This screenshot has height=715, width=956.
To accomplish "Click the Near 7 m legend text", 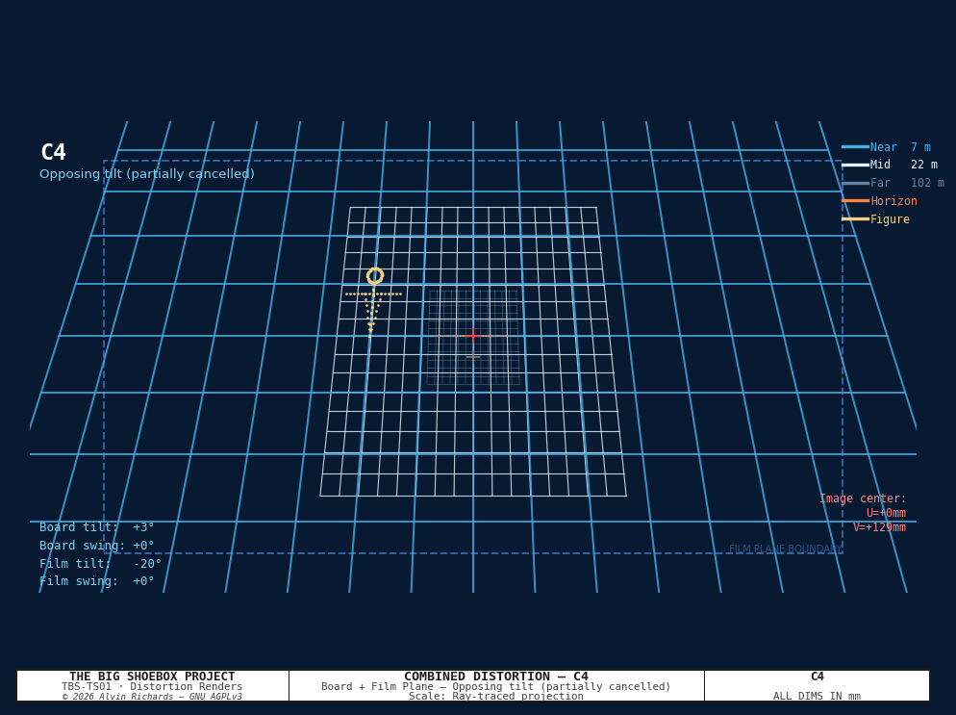I will (900, 147).
